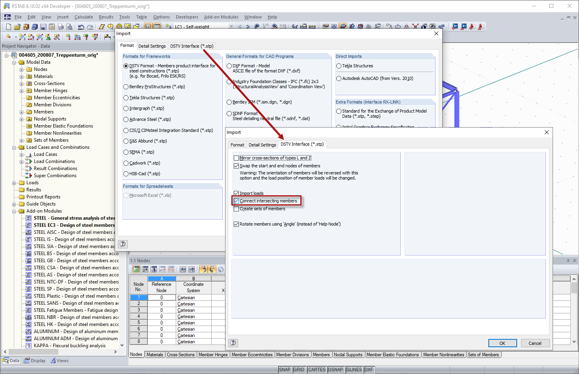This screenshot has width=579, height=374.
Task: Enable 'Create sets of members'
Action: (x=236, y=209)
